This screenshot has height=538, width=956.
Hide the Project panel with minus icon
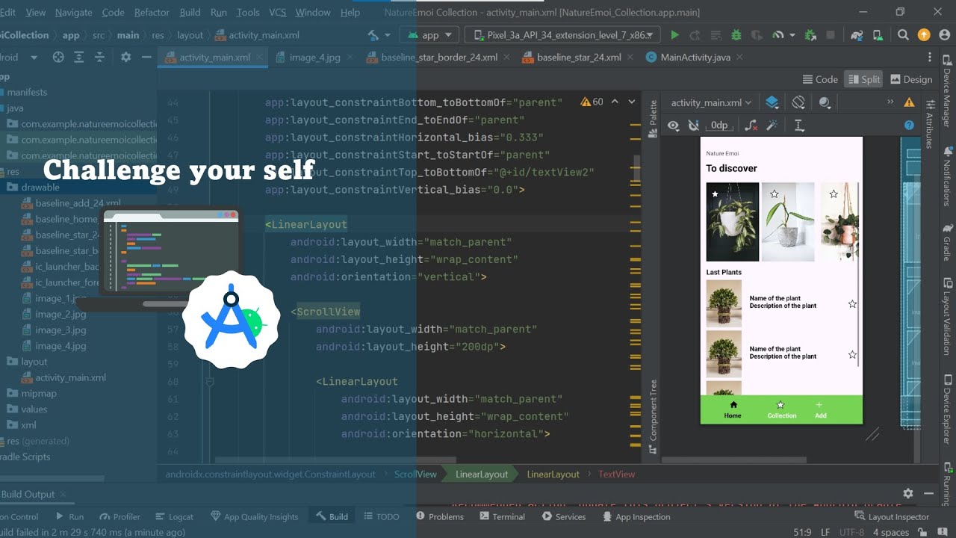pos(146,57)
